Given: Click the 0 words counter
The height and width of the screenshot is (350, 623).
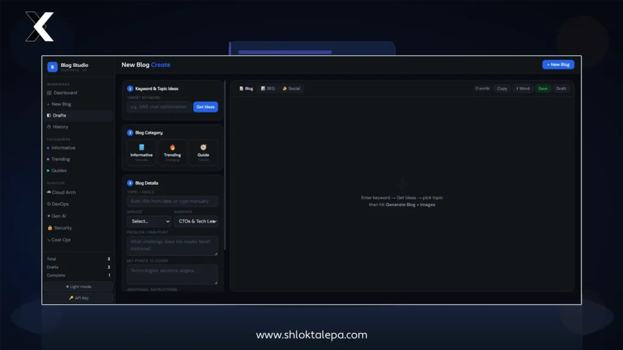Looking at the screenshot, I should click(x=482, y=89).
